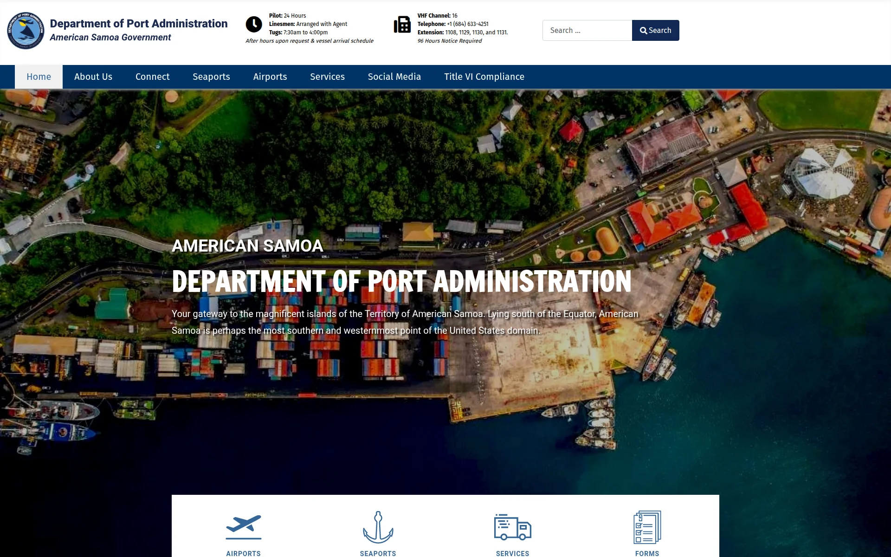Click the clock hours icon
The image size is (891, 557).
[x=254, y=24]
